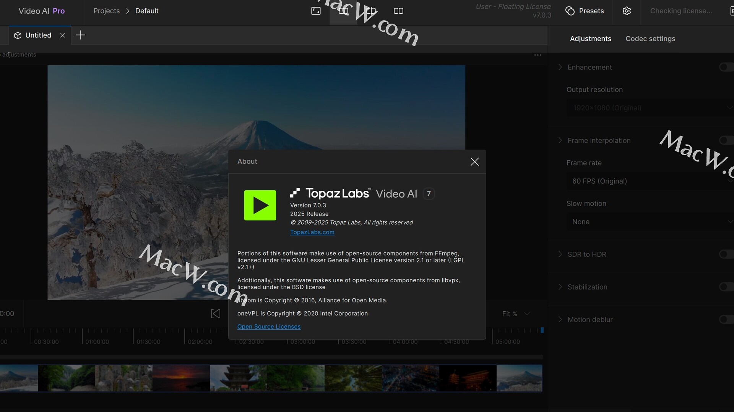Expand the Frame interpolation section chevron
This screenshot has width=734, height=412.
click(x=560, y=140)
